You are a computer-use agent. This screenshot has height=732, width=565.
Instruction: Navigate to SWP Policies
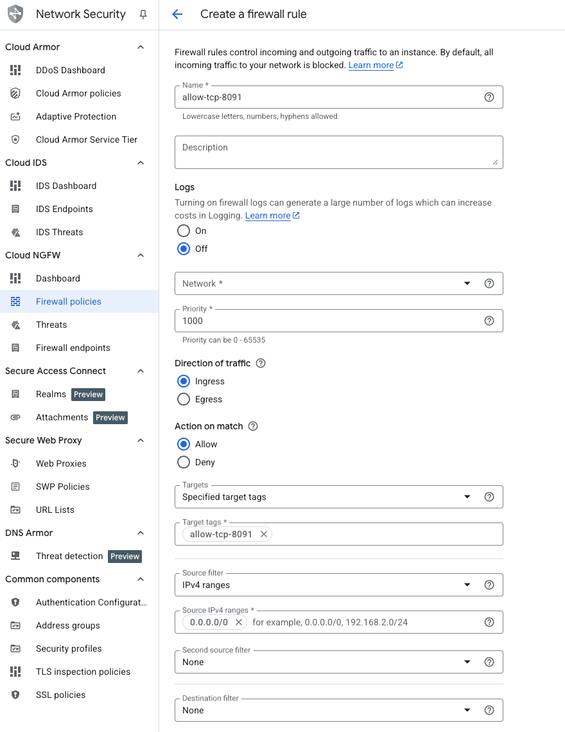coord(61,487)
